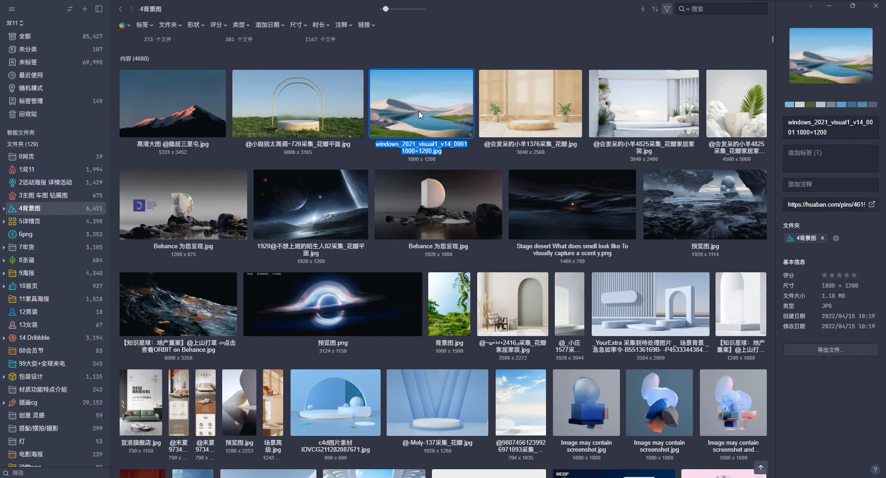The width and height of the screenshot is (886, 478).
Task: Open the 评分 filter dropdown
Action: click(218, 25)
